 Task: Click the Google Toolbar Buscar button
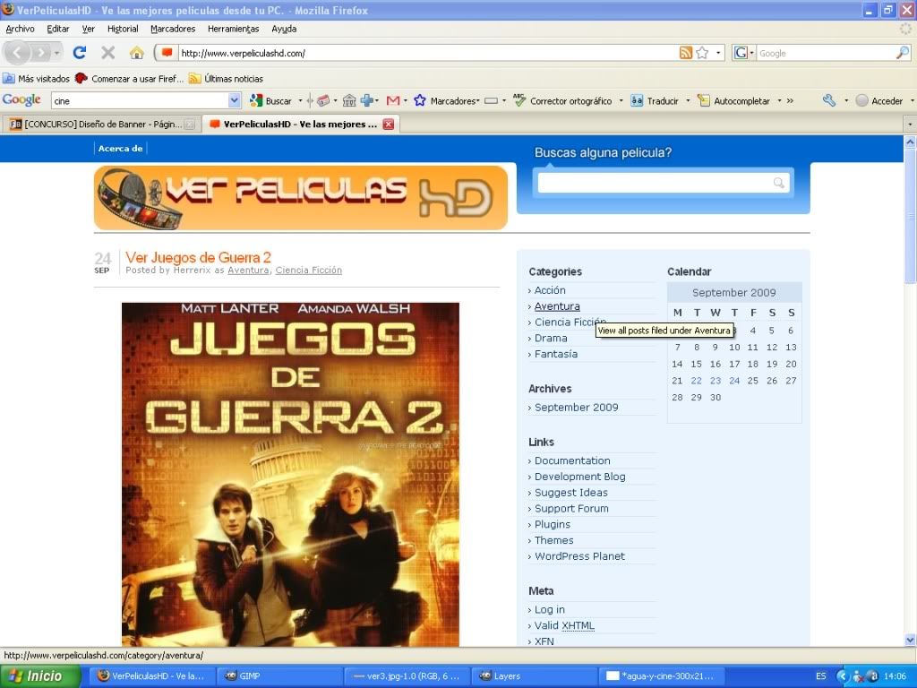(270, 100)
